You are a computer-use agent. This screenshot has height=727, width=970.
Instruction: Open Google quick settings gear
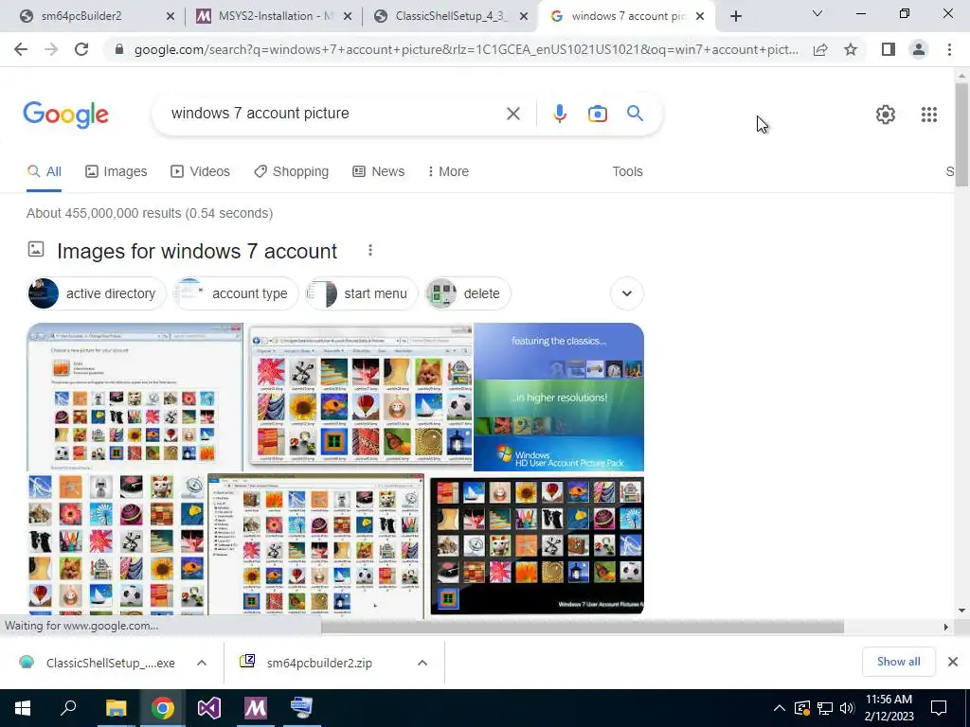886,115
